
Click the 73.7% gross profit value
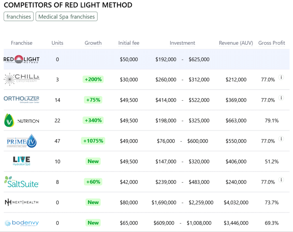click(272, 203)
